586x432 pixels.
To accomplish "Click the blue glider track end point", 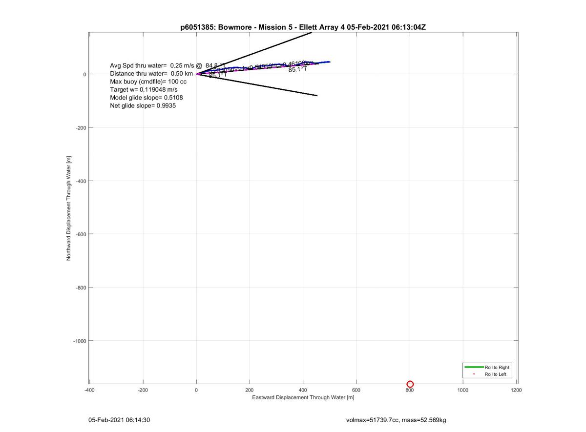I will (x=329, y=62).
